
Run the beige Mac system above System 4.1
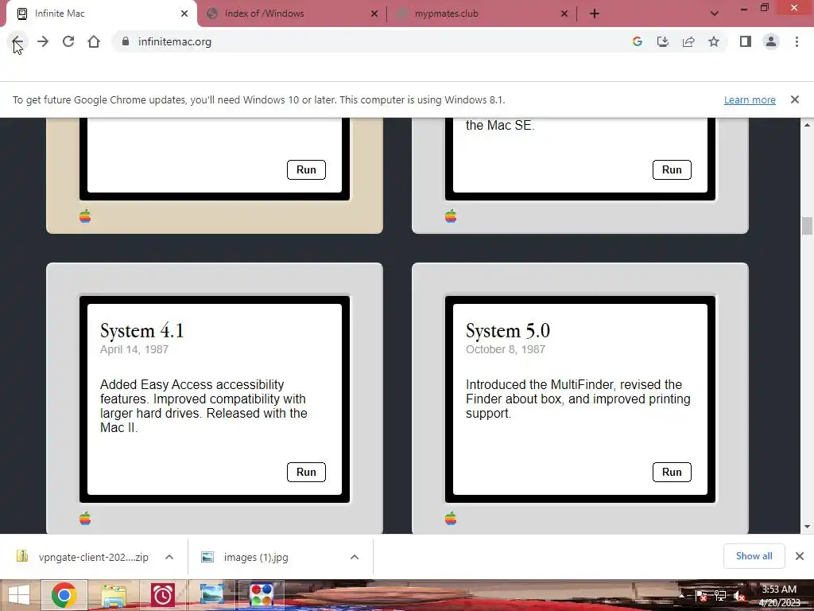(306, 170)
